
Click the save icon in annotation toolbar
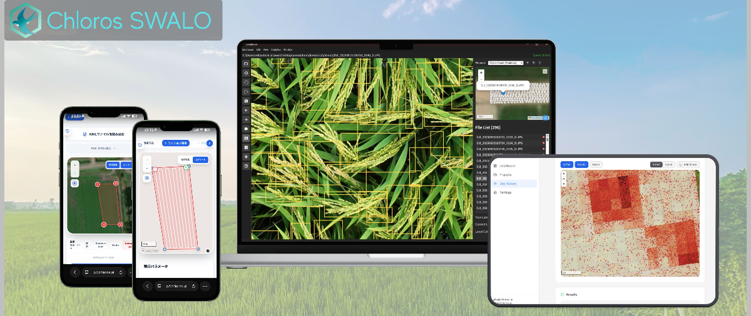click(x=247, y=101)
